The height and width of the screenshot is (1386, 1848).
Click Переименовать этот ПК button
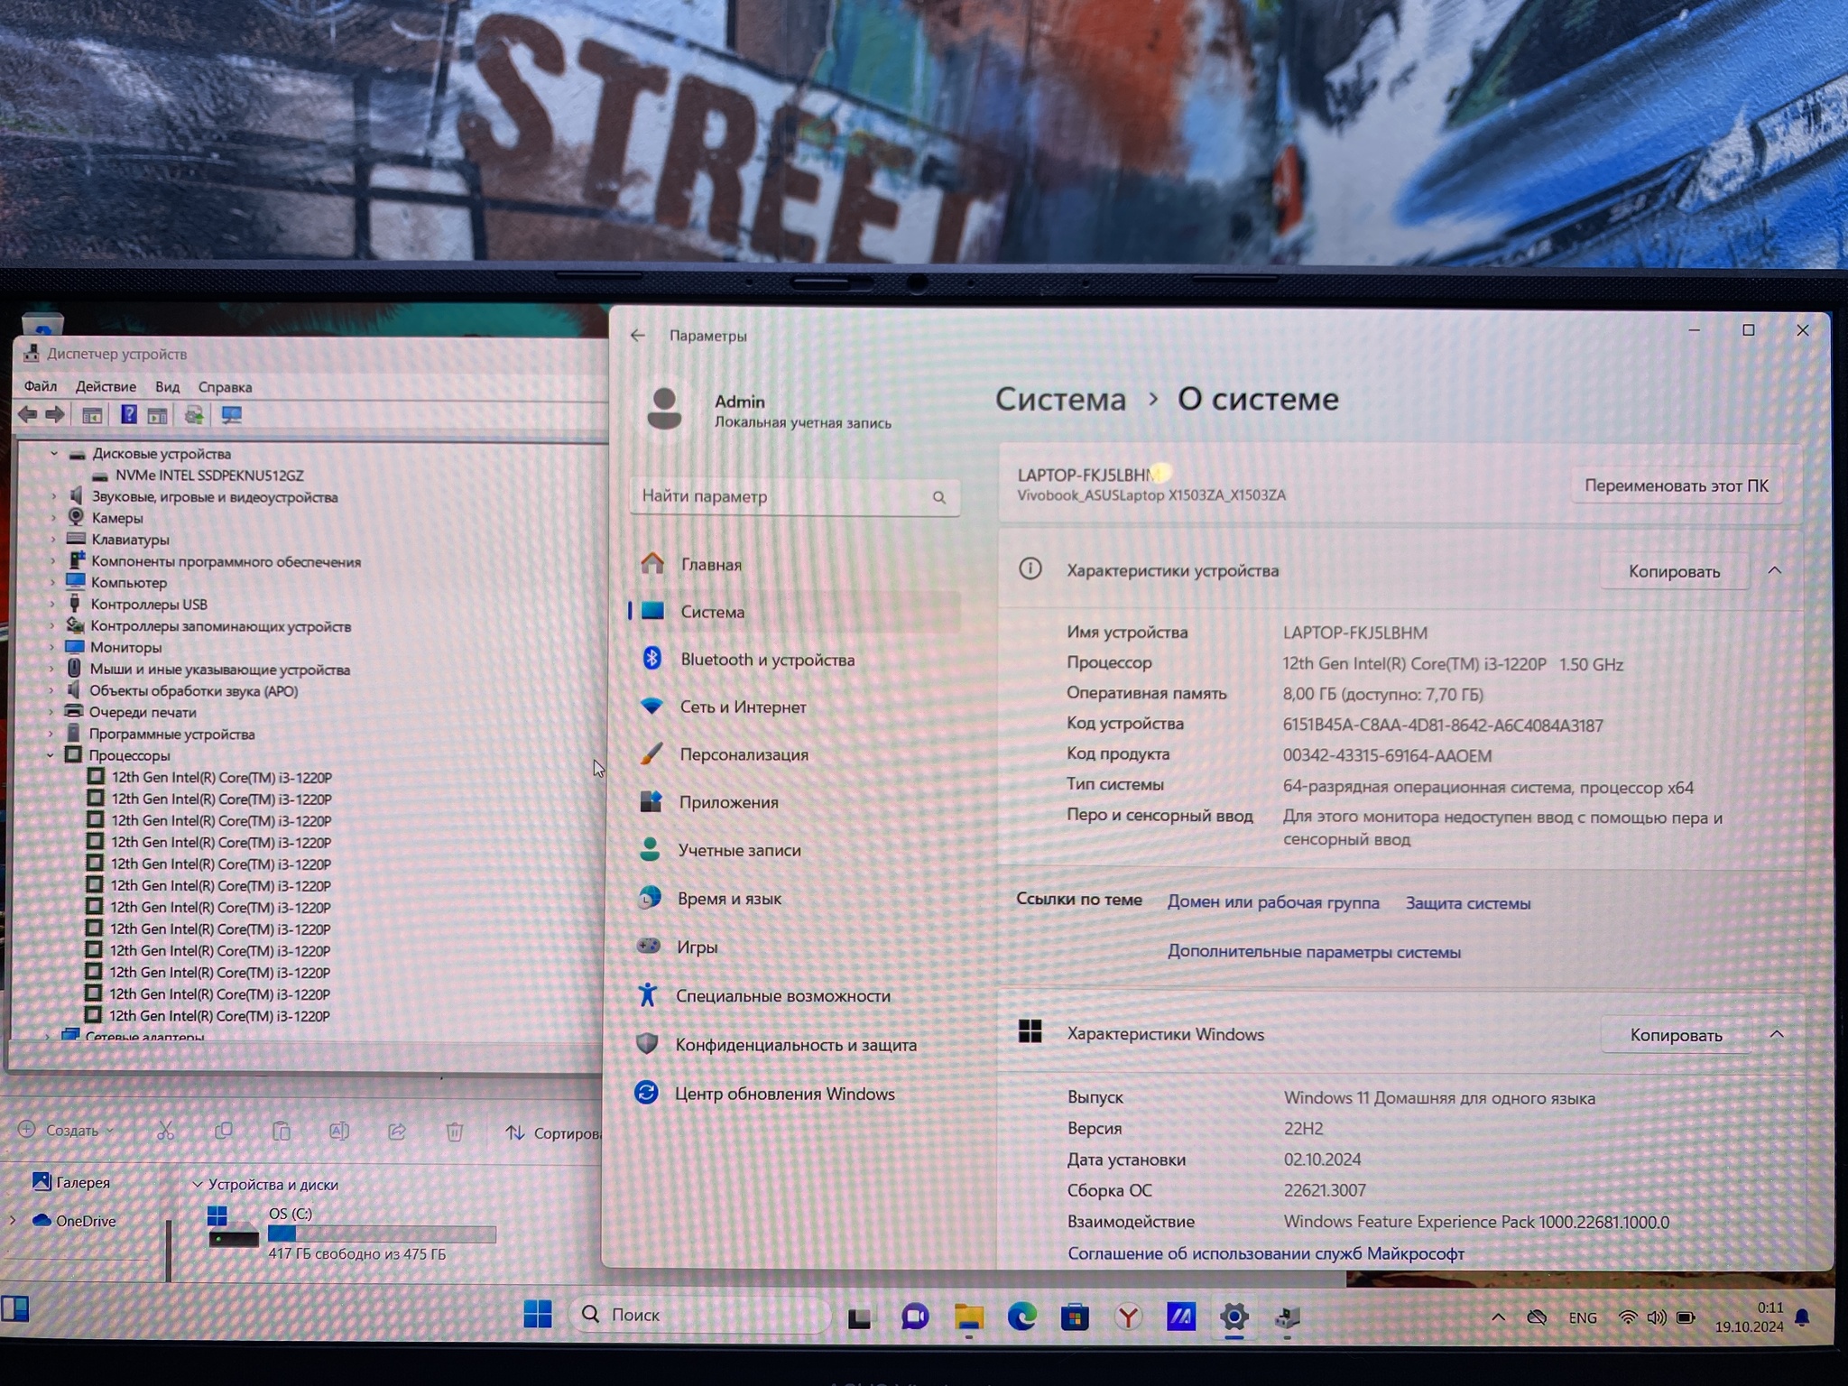coord(1676,485)
